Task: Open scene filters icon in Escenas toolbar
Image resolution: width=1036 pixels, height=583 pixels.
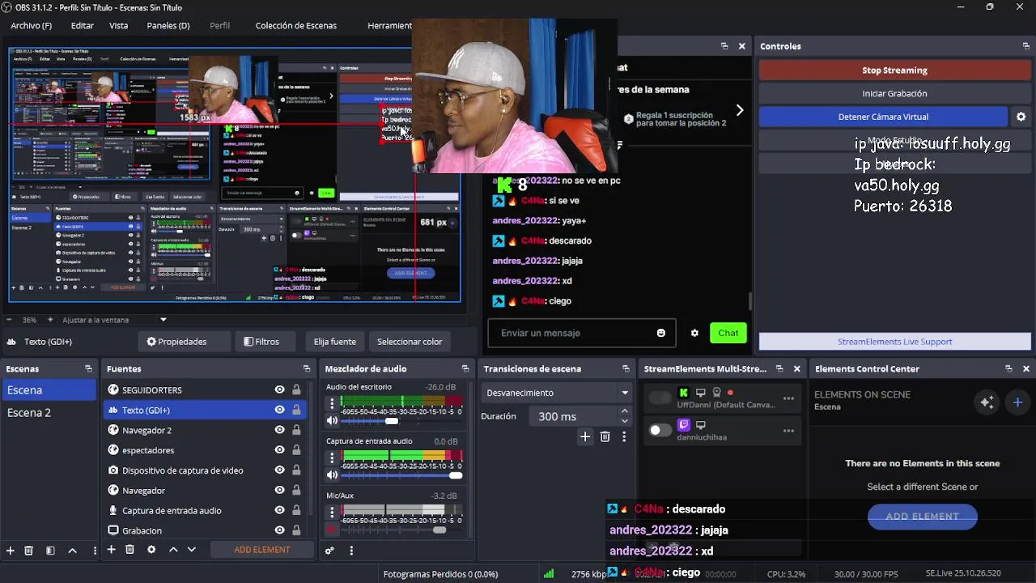Action: (50, 551)
